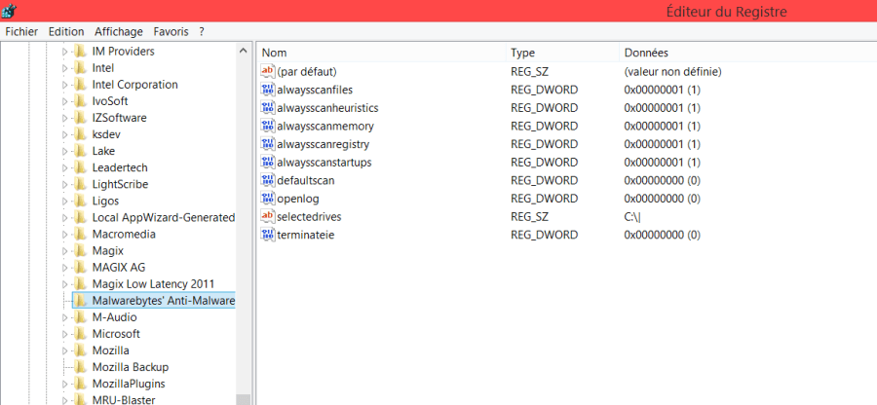The image size is (877, 405).
Task: Click the tree pane vertical scrollbar thumb
Action: pos(244,399)
